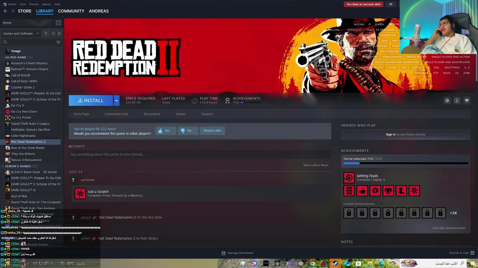Click the Steam icon in taskbar
Viewport: 478px width, 268px height.
point(335,264)
